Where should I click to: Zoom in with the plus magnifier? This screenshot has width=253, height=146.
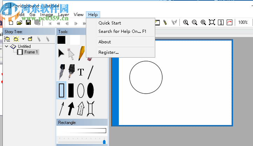point(186,22)
